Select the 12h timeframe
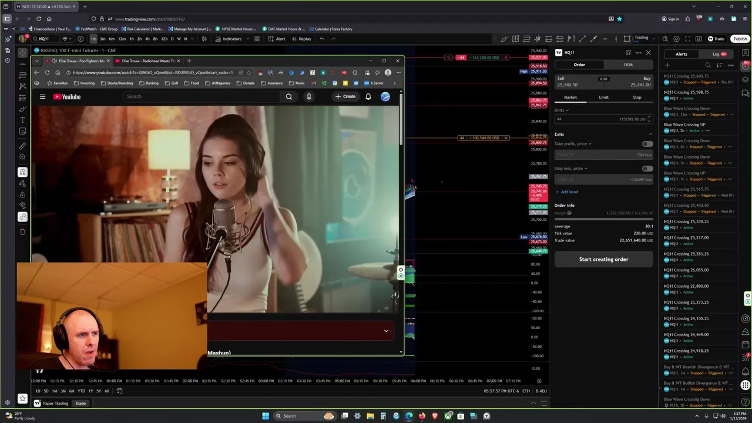The height and width of the screenshot is (423, 752). coord(164,39)
